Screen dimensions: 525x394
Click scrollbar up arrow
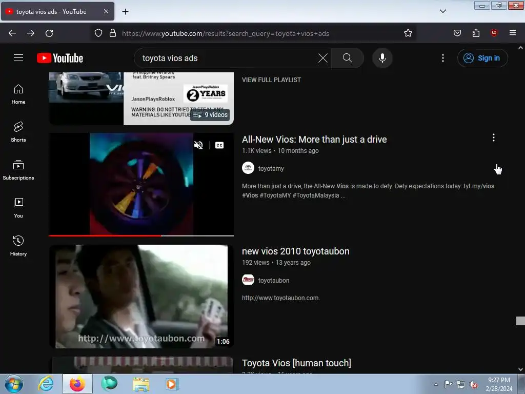tap(520, 48)
